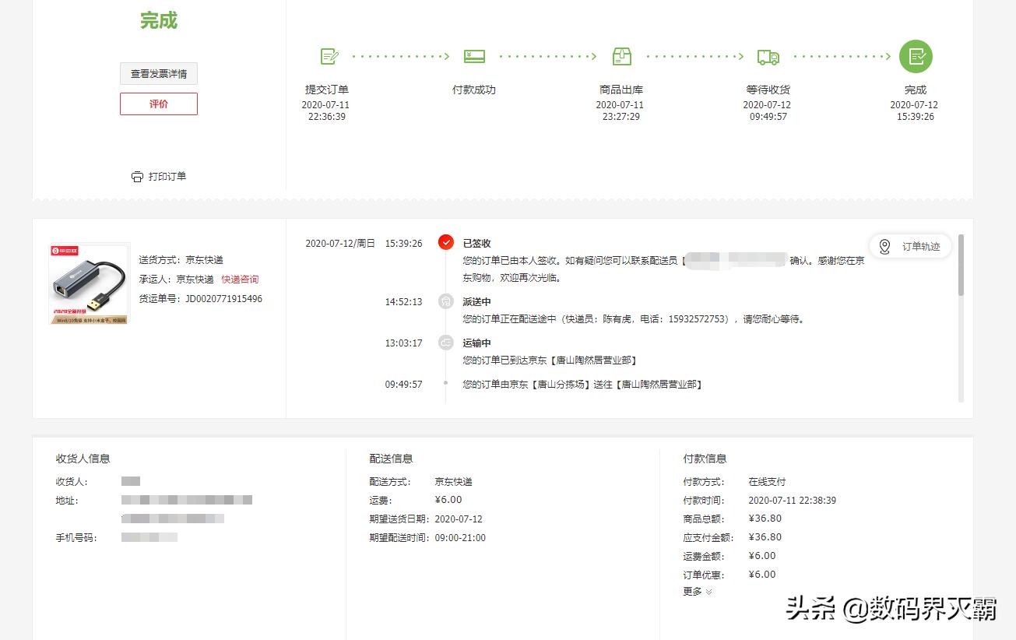Click the 09:49:57 tracking timeline dot
The height and width of the screenshot is (640, 1016).
pyautogui.click(x=445, y=384)
